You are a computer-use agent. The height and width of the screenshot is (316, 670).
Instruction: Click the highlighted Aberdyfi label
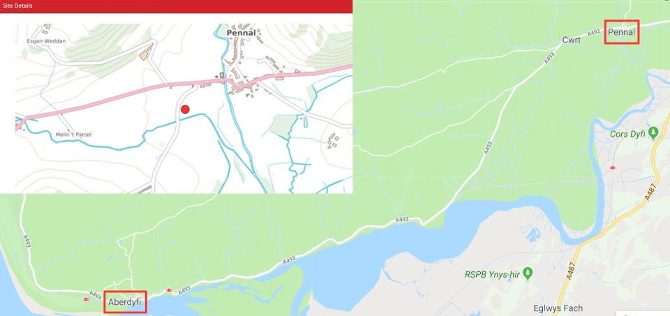[125, 302]
